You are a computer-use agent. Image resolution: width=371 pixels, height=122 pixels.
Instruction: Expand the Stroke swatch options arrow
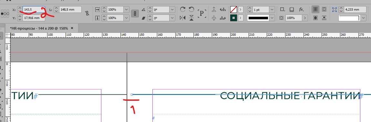pyautogui.click(x=241, y=18)
